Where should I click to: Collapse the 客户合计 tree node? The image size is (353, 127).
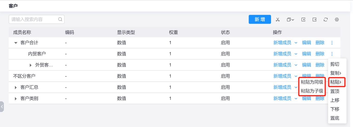pyautogui.click(x=16, y=43)
